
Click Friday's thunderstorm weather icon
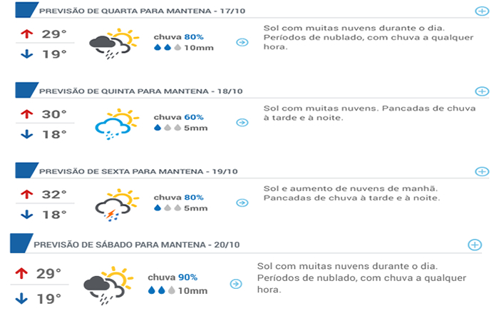[117, 205]
